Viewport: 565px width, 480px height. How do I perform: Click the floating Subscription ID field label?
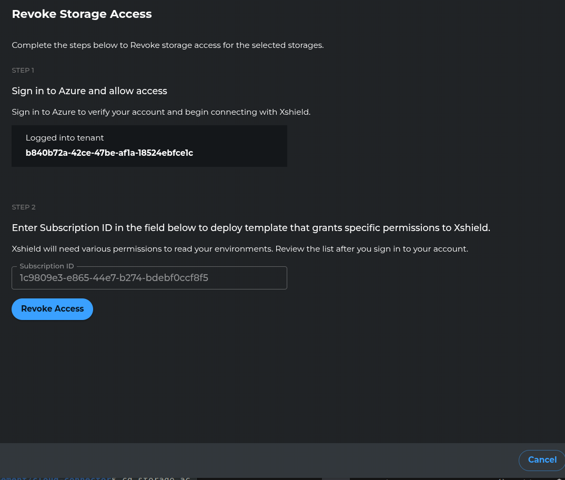(x=47, y=266)
